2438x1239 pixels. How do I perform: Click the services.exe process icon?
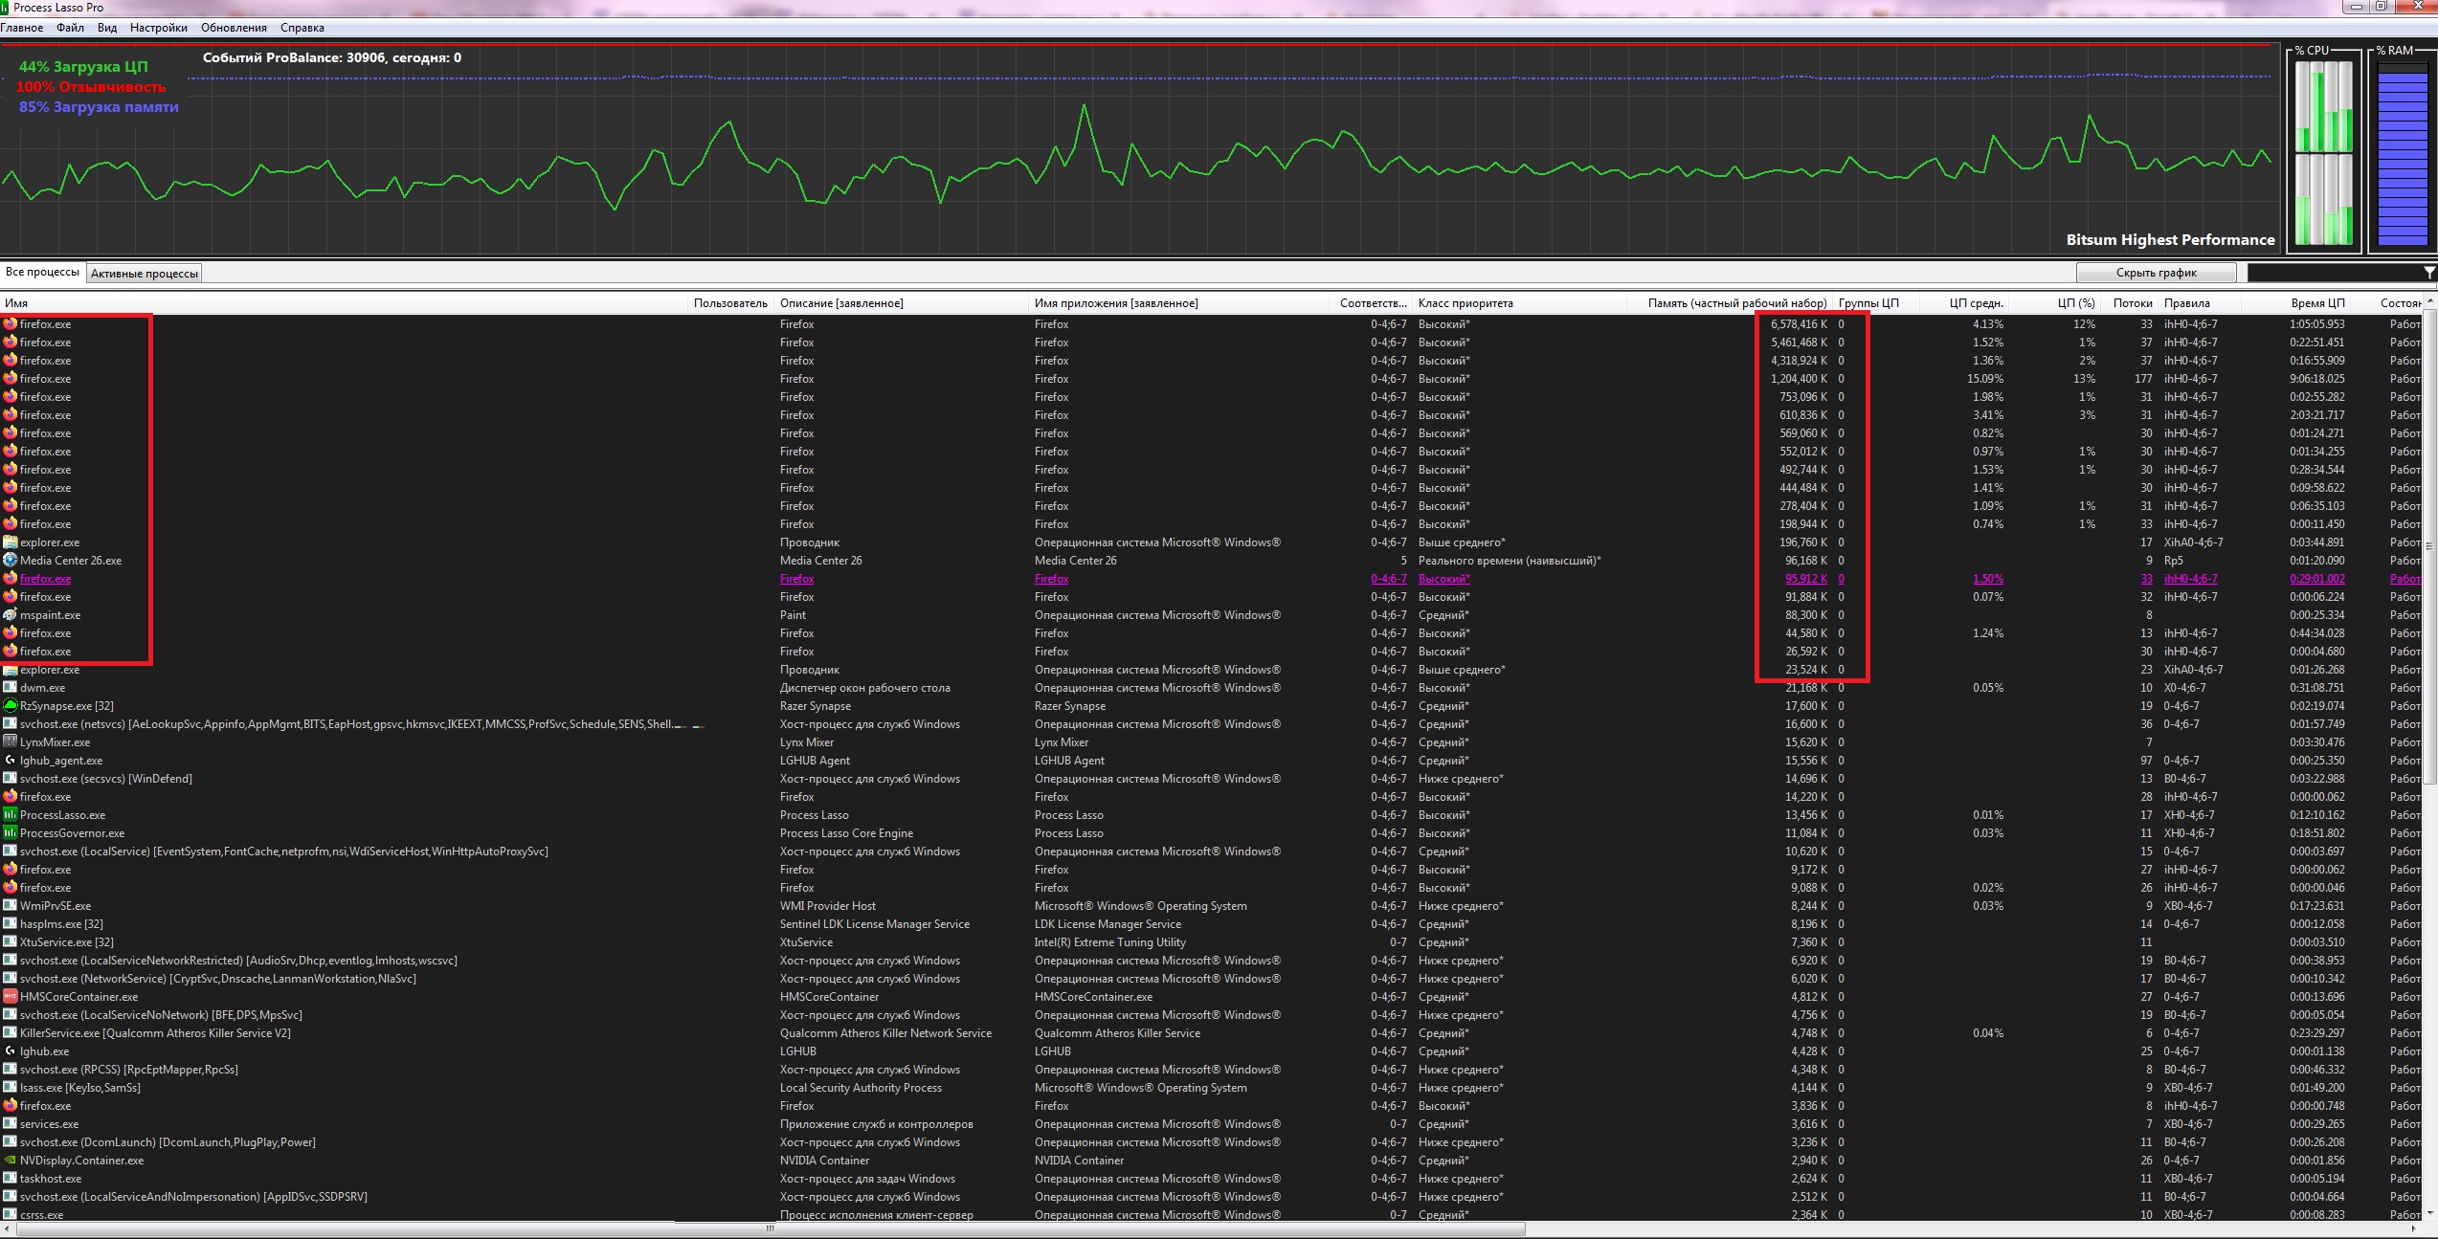click(x=11, y=1124)
